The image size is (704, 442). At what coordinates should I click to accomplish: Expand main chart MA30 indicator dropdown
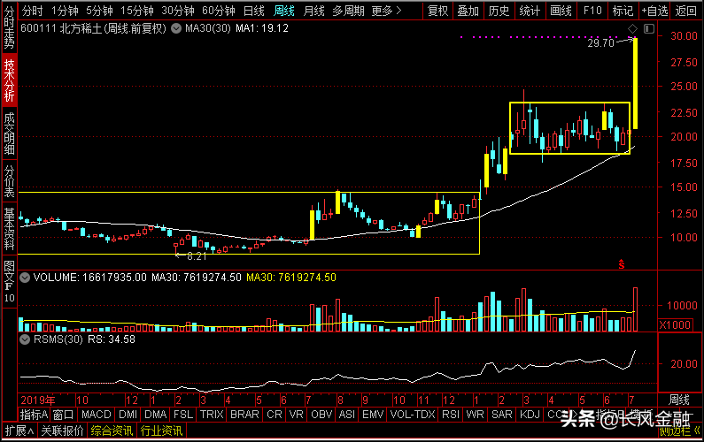coord(176,28)
